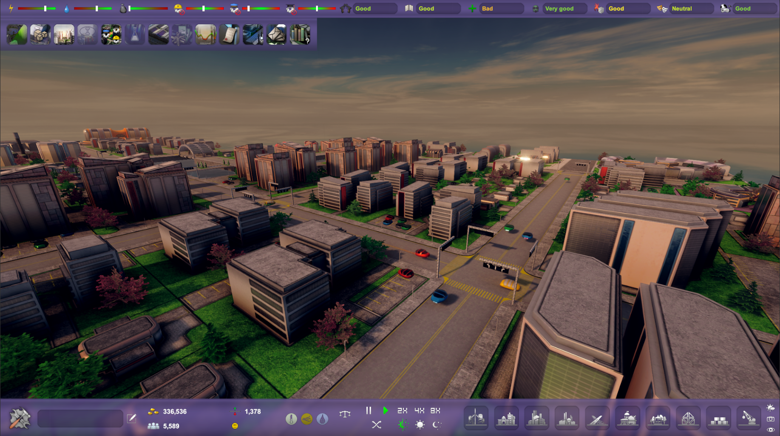Open the utilities wind turbine build menu
The height and width of the screenshot is (436, 780).
476,418
